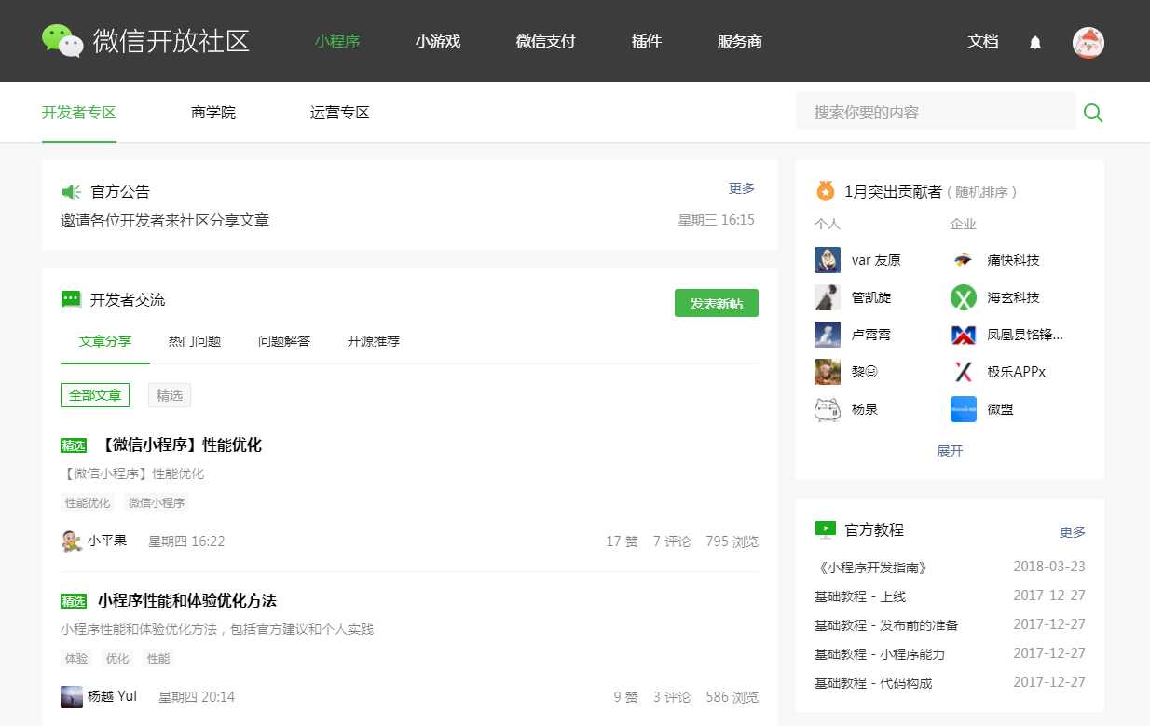Select the 文章分享 tab
This screenshot has height=726, width=1150.
click(105, 341)
